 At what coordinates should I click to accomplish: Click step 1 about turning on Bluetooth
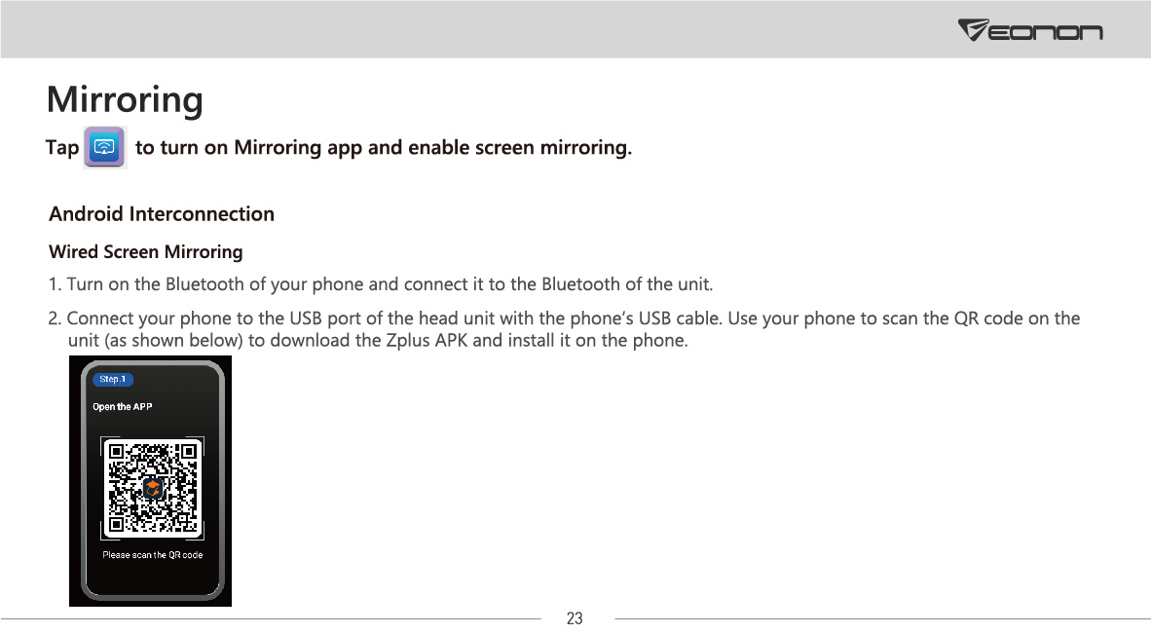(x=380, y=284)
